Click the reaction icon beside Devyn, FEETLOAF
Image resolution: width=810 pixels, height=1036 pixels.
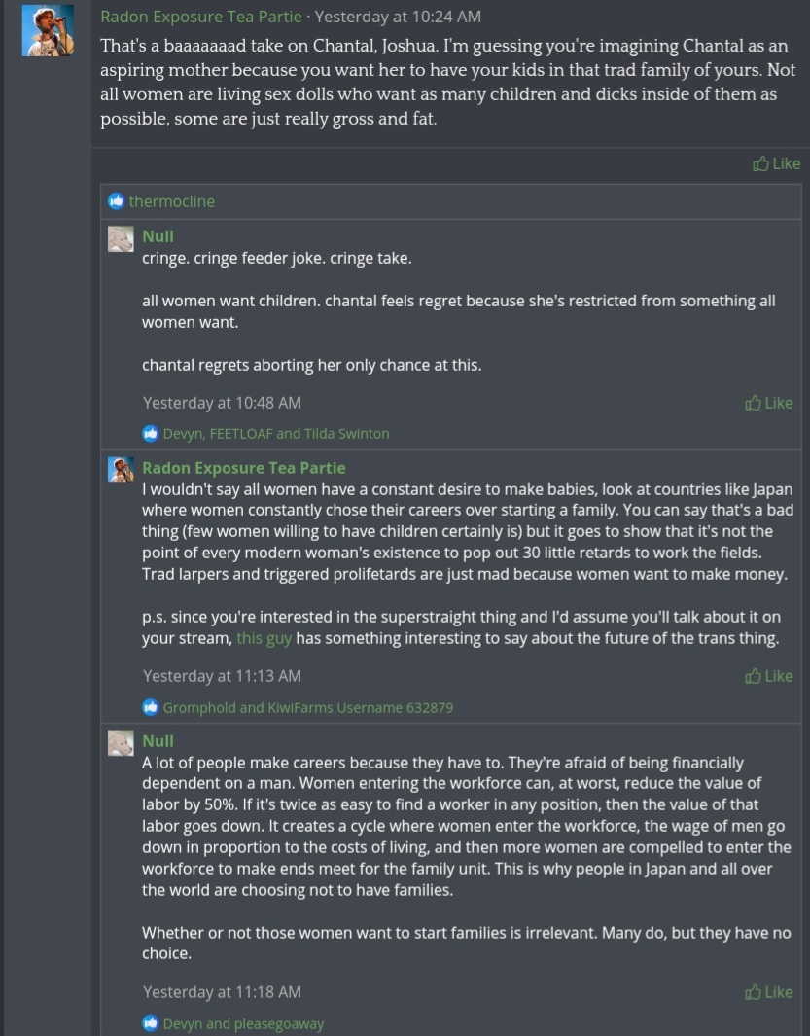coord(150,434)
